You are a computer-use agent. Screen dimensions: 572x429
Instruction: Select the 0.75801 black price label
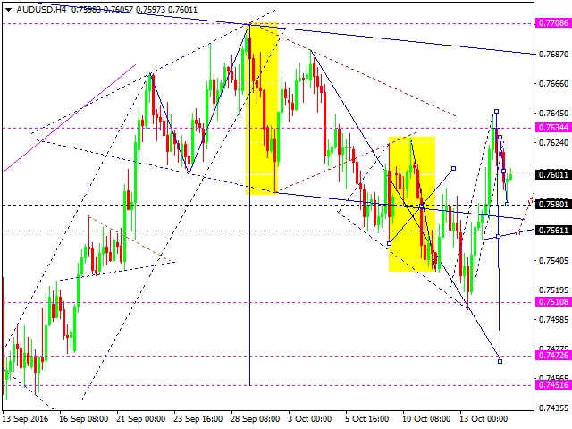pyautogui.click(x=553, y=205)
